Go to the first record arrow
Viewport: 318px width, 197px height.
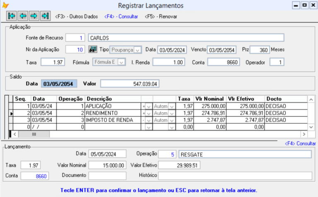coord(12,16)
